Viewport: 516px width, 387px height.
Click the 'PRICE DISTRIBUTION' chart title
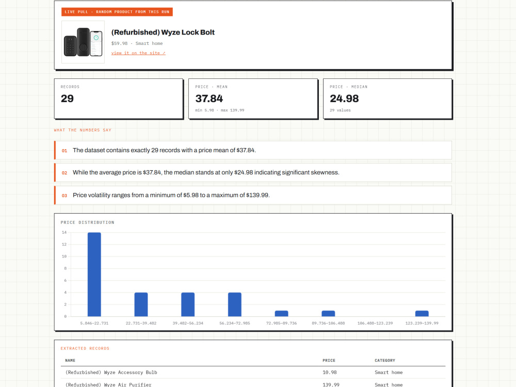tap(87, 222)
